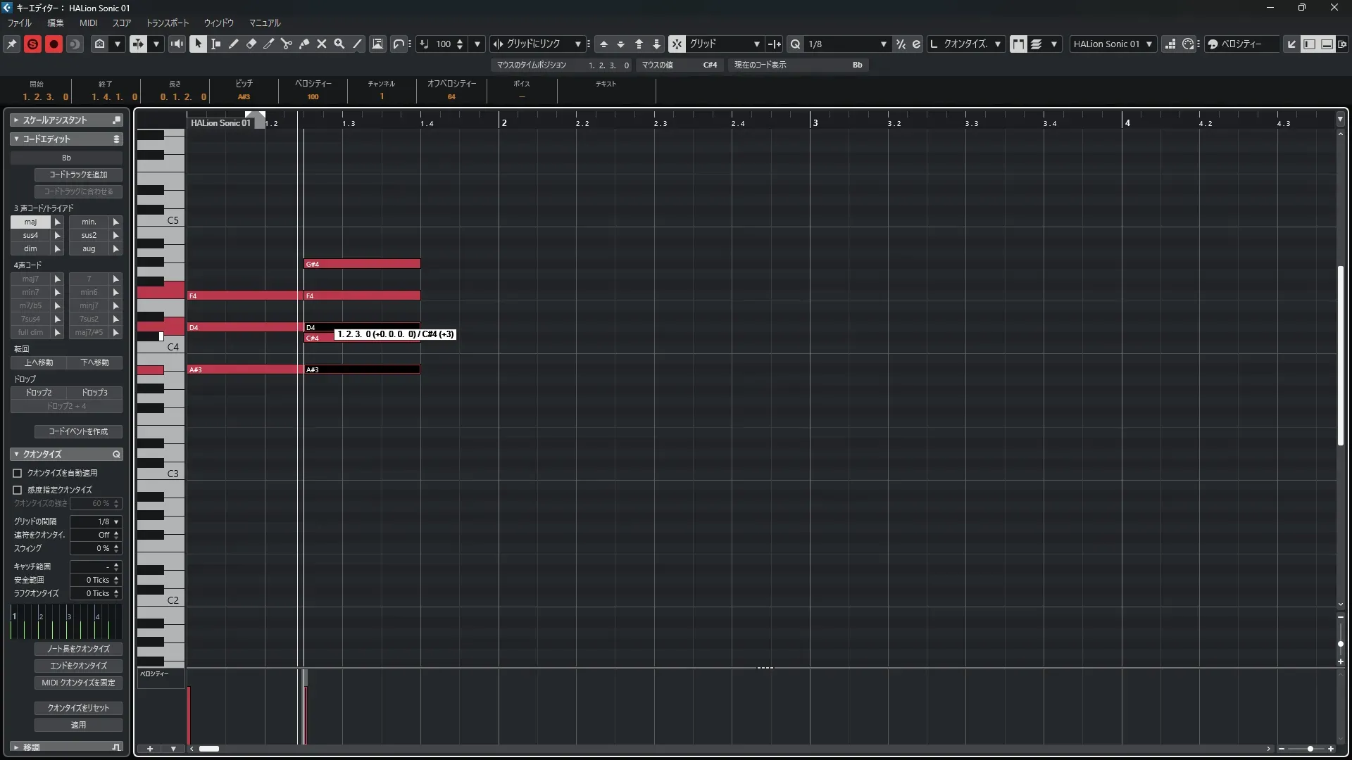Select the Split scissors tool
The image size is (1352, 760).
(286, 44)
